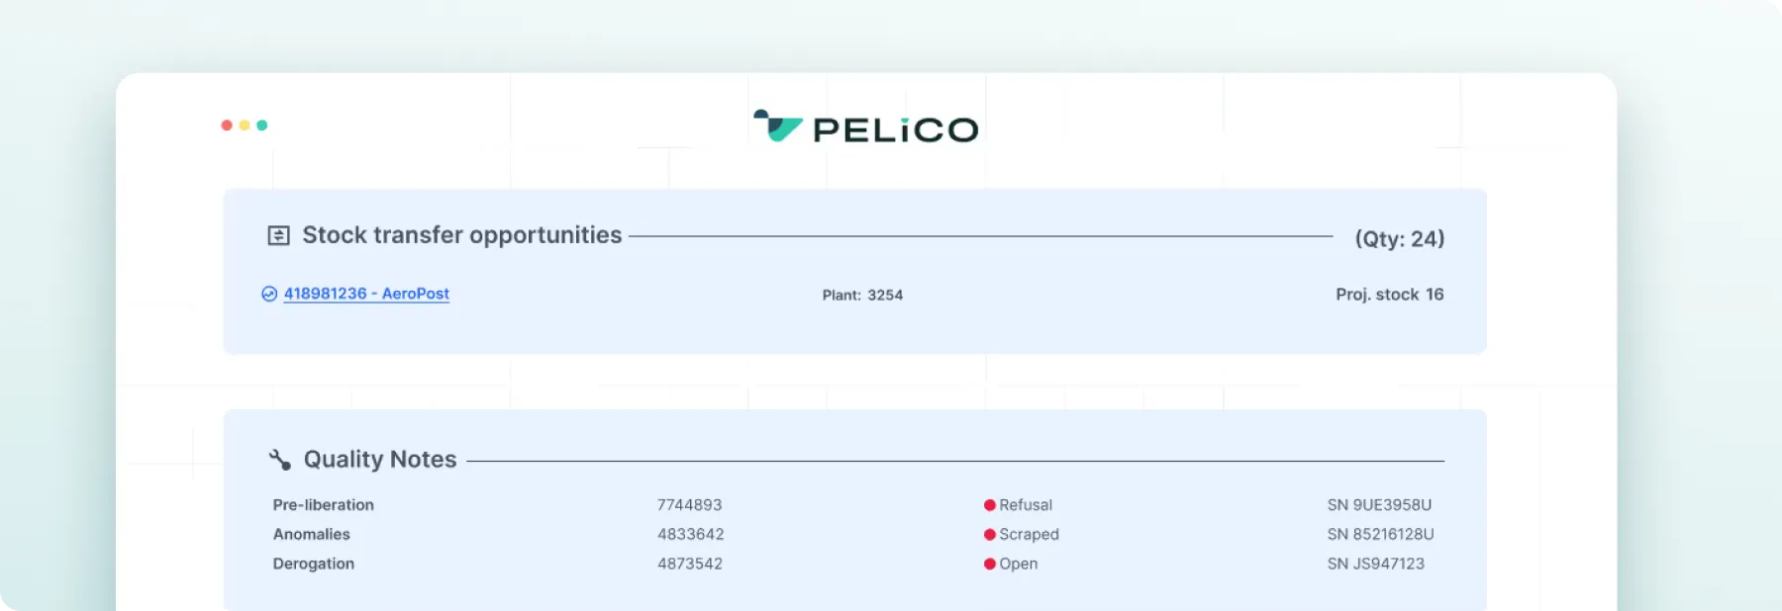Click the red status dot beside Refusal

989,504
